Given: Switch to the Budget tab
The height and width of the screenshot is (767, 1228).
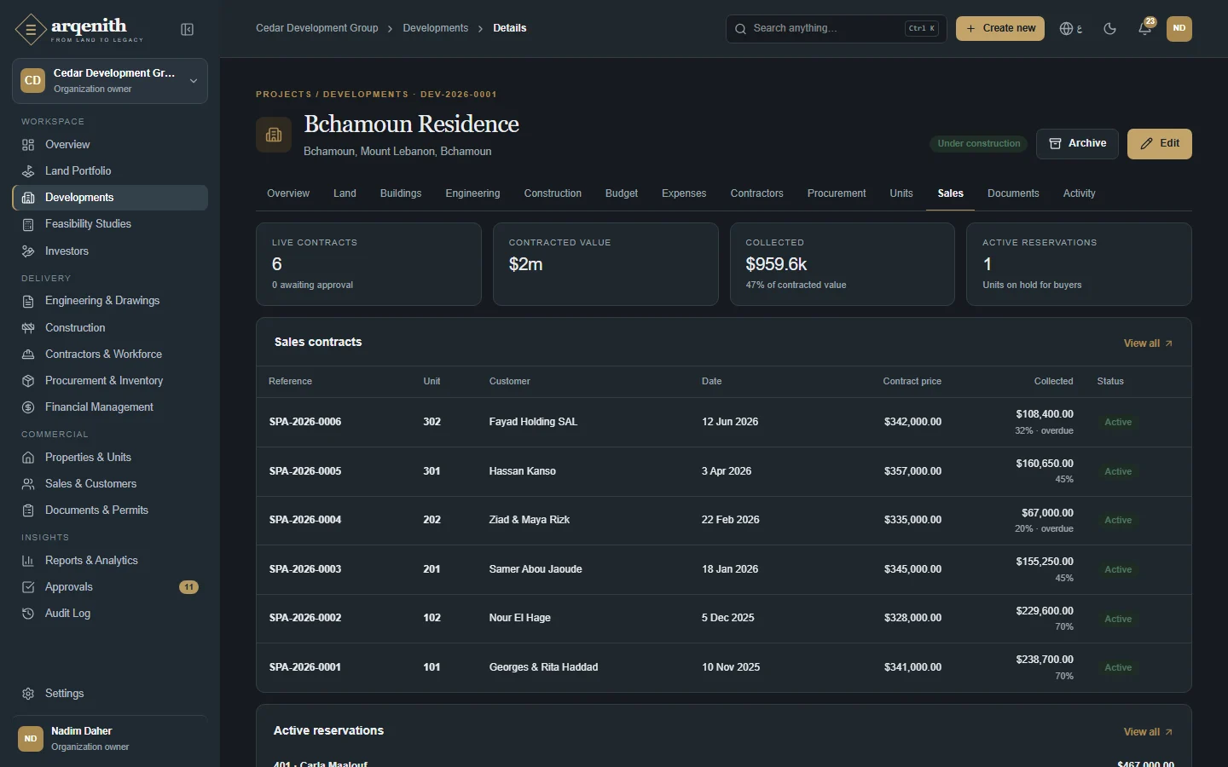Looking at the screenshot, I should (x=622, y=193).
